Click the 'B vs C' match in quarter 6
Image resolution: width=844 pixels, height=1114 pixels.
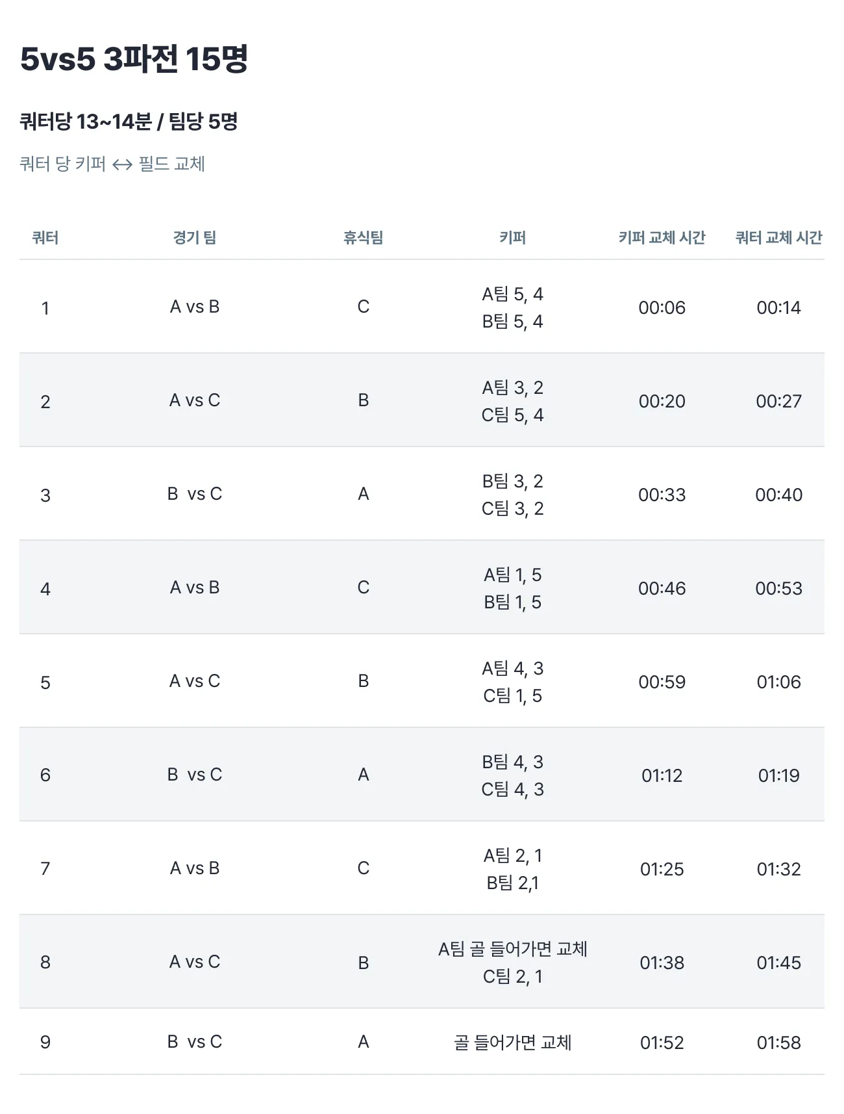coord(195,775)
